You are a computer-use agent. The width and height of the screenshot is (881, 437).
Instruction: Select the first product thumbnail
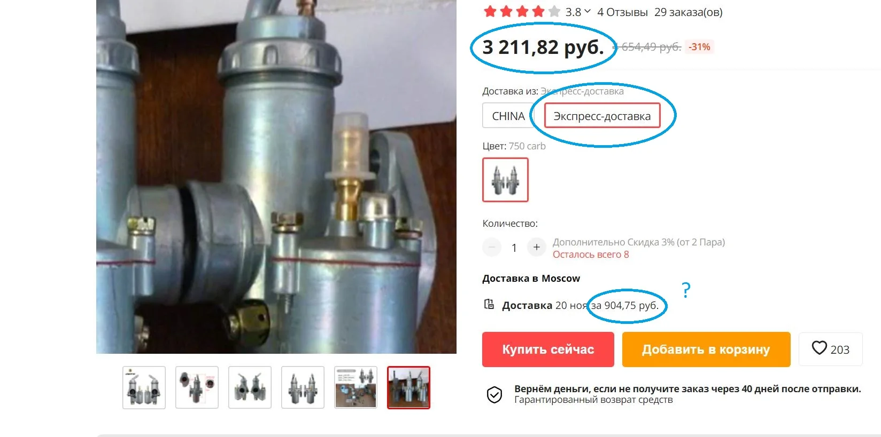coord(144,387)
